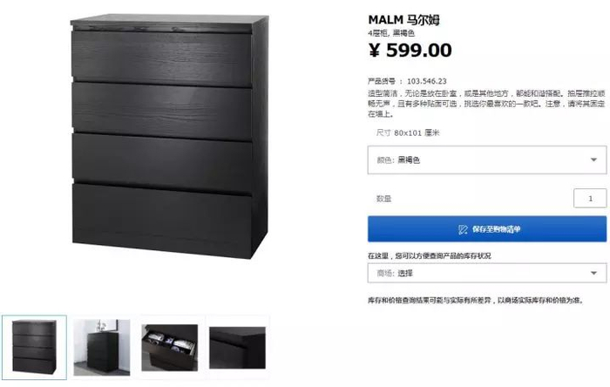Viewport: 610px width, 387px height.
Task: Click the 数量 quantity input field
Action: [590, 199]
